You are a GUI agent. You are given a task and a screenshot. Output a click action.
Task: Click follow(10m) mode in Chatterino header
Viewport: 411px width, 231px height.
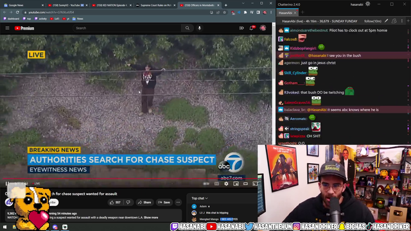pyautogui.click(x=372, y=21)
